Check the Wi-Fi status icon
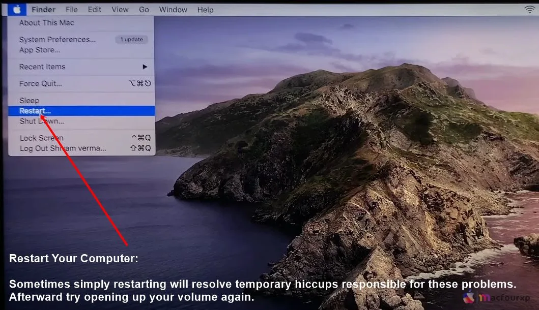539x310 pixels. coord(529,10)
